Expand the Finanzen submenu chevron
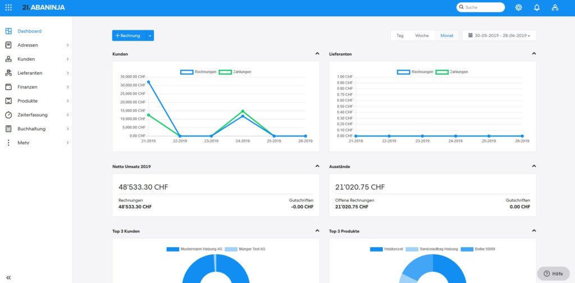Viewport: 575px width, 283px height. (x=67, y=87)
